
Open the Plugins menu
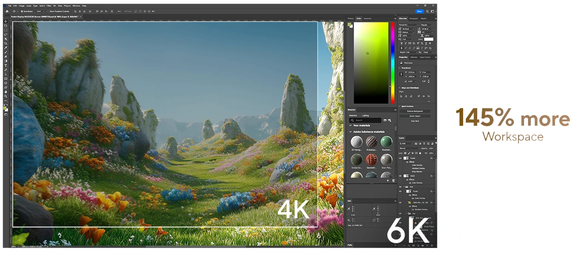67,6
